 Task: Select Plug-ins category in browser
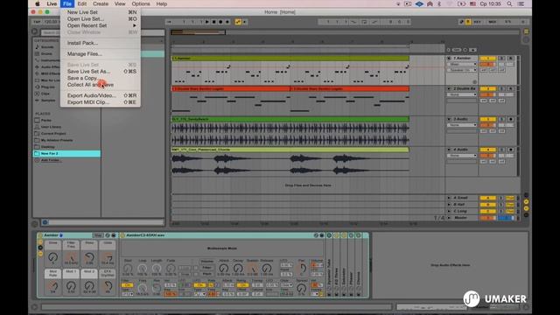tap(47, 87)
